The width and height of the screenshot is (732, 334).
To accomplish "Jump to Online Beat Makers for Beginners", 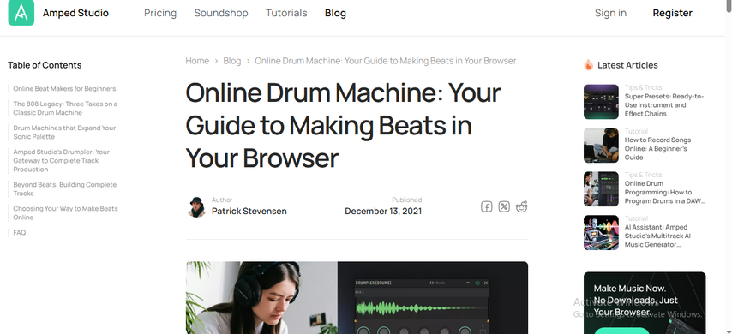I will tap(64, 88).
